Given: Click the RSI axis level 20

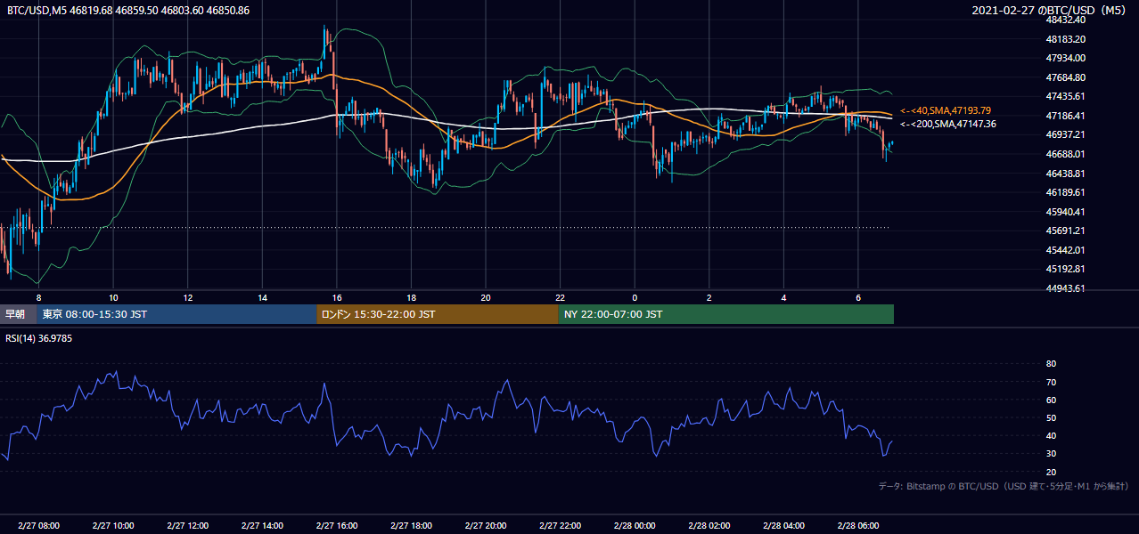Looking at the screenshot, I should (1051, 472).
